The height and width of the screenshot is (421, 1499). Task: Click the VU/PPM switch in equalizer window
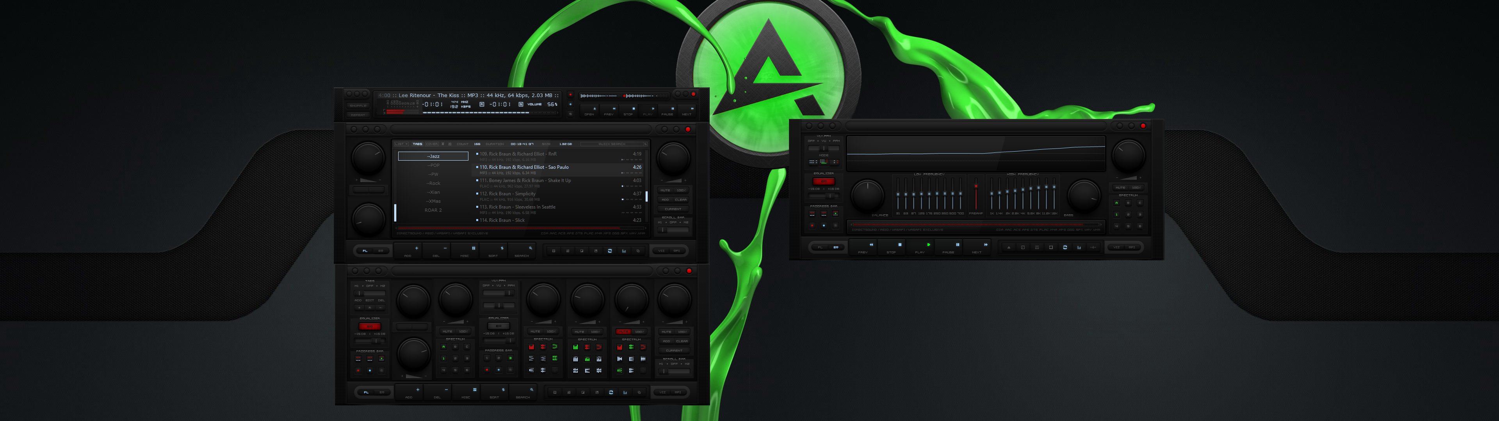point(823,148)
